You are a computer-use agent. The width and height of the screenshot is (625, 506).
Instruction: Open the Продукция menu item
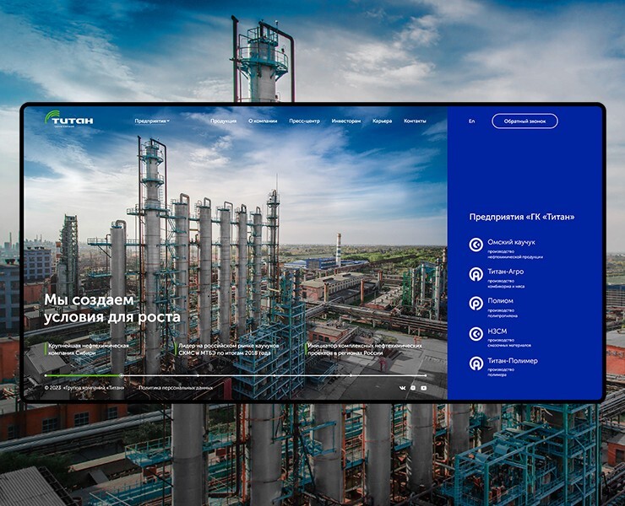tap(223, 121)
